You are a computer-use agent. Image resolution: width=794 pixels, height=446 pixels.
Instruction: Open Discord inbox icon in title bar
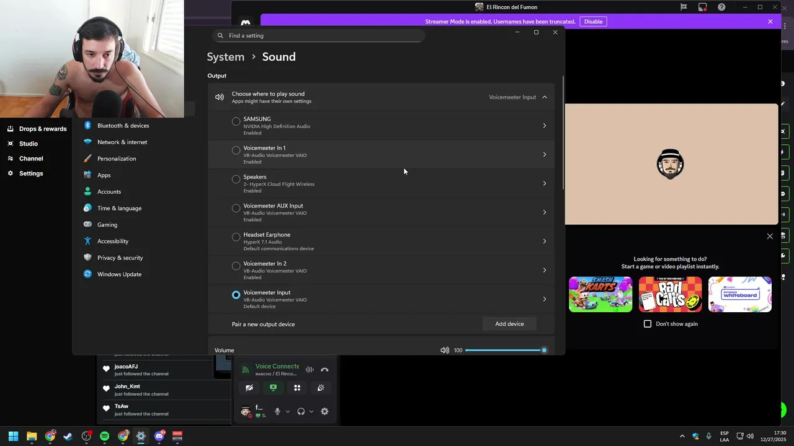(702, 7)
